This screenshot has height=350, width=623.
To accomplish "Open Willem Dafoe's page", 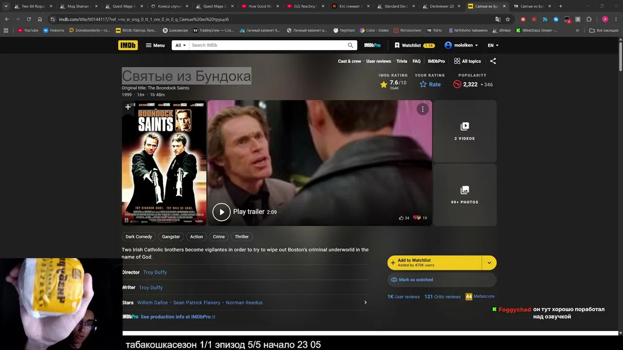I will [152, 302].
